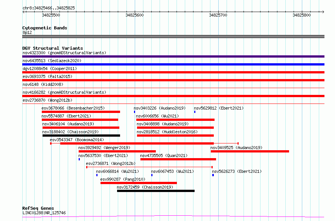Click the right arrow of the ruler
This screenshot has height=221, width=335.
[323, 12]
